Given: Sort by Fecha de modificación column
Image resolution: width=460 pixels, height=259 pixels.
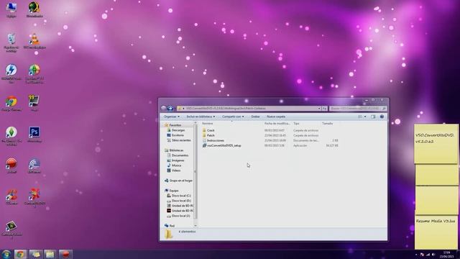Looking at the screenshot, I should pos(277,124).
